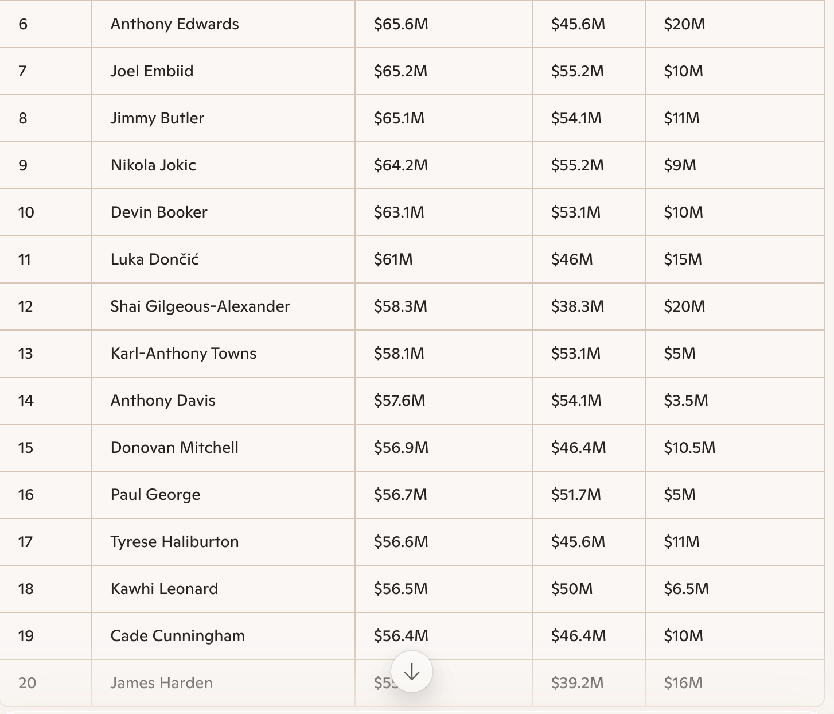Click Kawhi Leonard's $6.5M cell

(x=686, y=589)
